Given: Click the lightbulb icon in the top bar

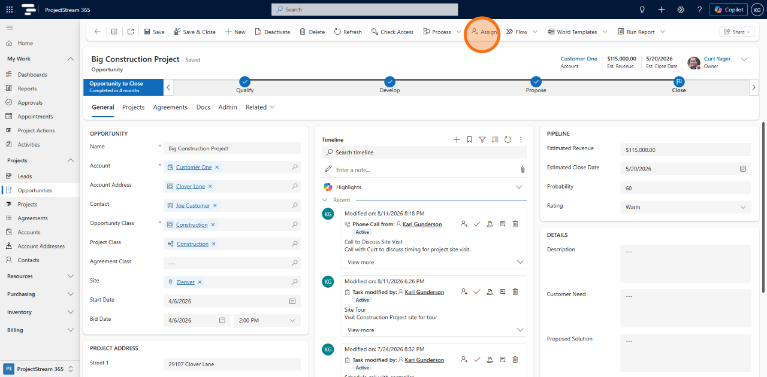Looking at the screenshot, I should [642, 10].
